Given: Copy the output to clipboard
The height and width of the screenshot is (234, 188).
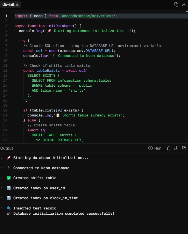Looking at the screenshot, I should [184, 148].
